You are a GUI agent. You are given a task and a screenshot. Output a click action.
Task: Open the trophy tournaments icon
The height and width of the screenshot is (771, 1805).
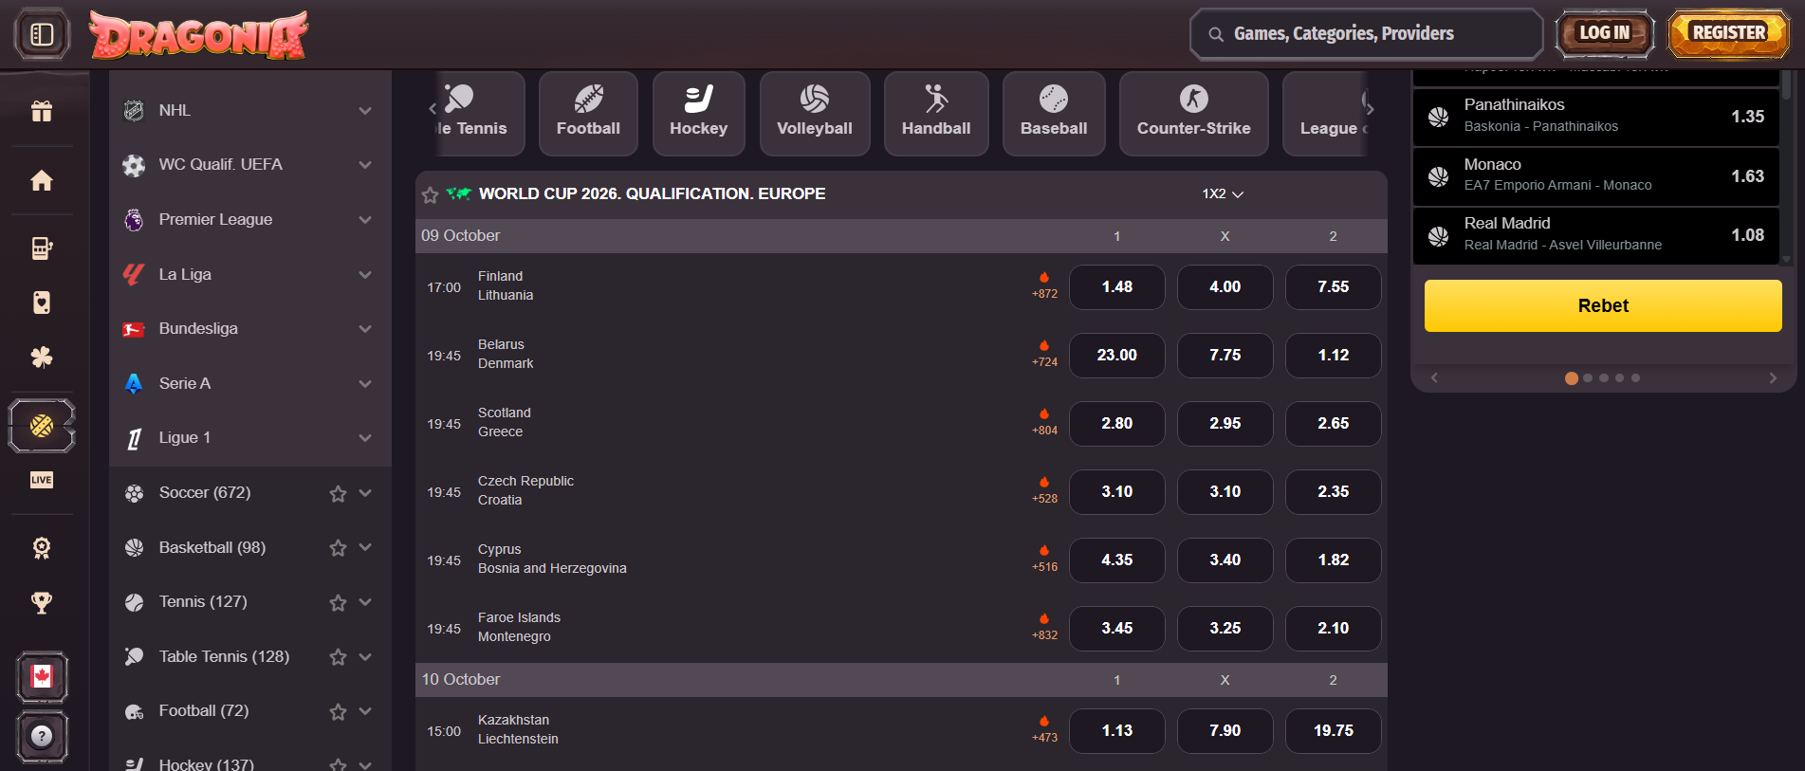tap(42, 602)
